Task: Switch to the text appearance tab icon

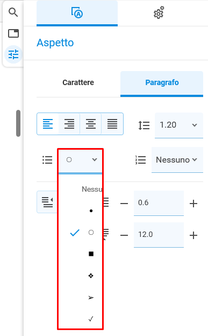Action: click(77, 13)
